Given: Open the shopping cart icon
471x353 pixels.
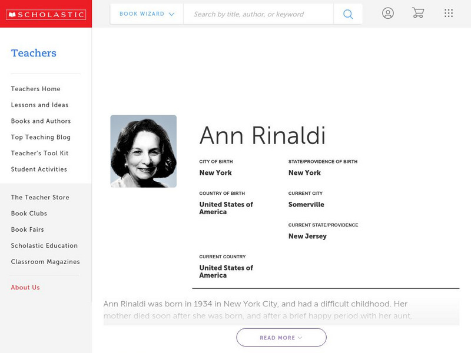Looking at the screenshot, I should [x=418, y=13].
